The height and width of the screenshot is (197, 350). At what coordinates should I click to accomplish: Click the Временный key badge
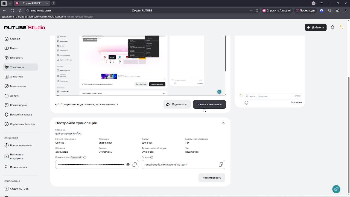pos(76,157)
